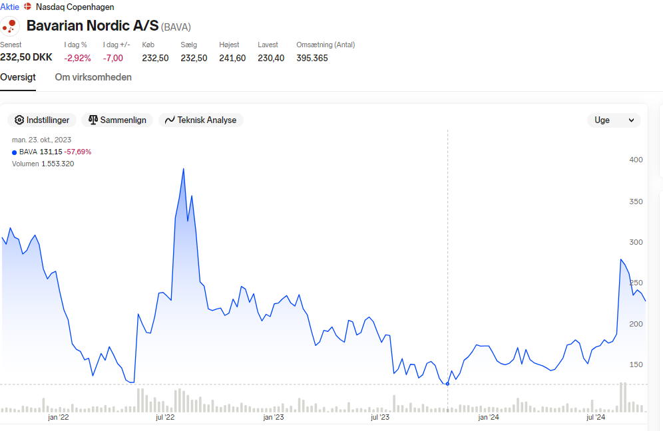Click the 200 price axis label

[x=636, y=324]
